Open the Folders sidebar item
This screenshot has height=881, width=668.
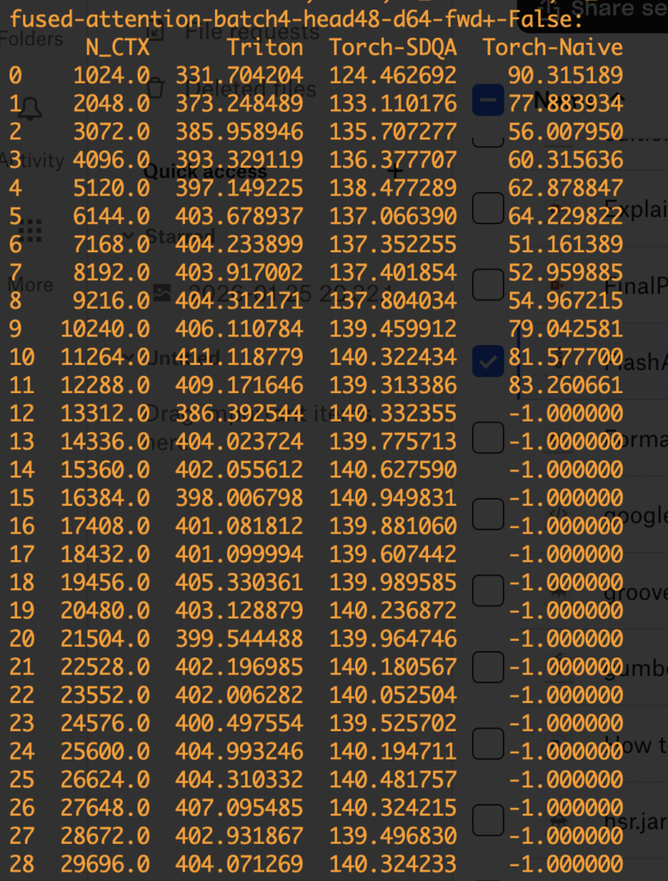click(31, 40)
